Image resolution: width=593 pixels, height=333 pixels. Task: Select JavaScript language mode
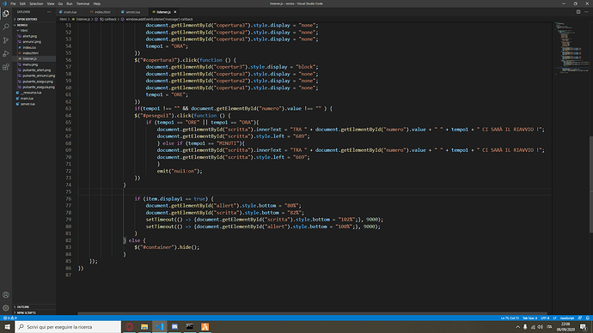pos(567,318)
